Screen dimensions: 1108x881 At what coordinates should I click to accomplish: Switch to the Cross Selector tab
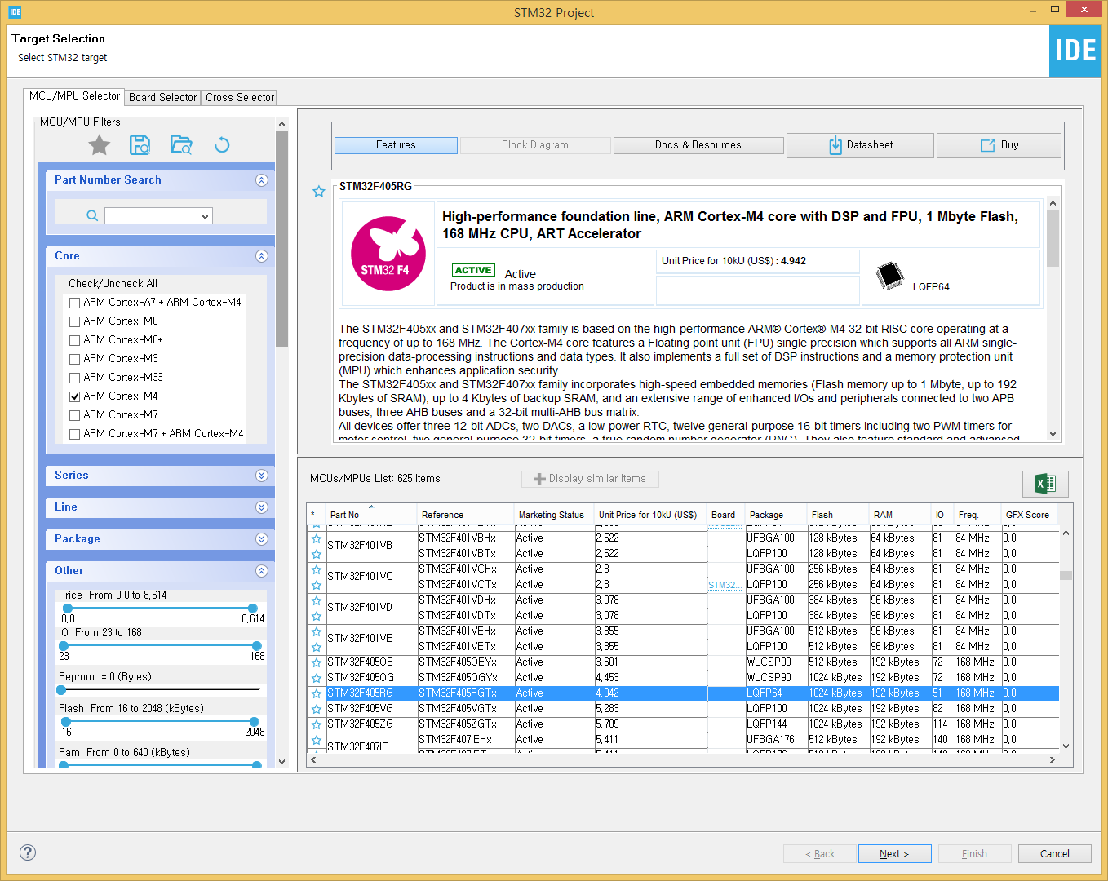pyautogui.click(x=240, y=97)
